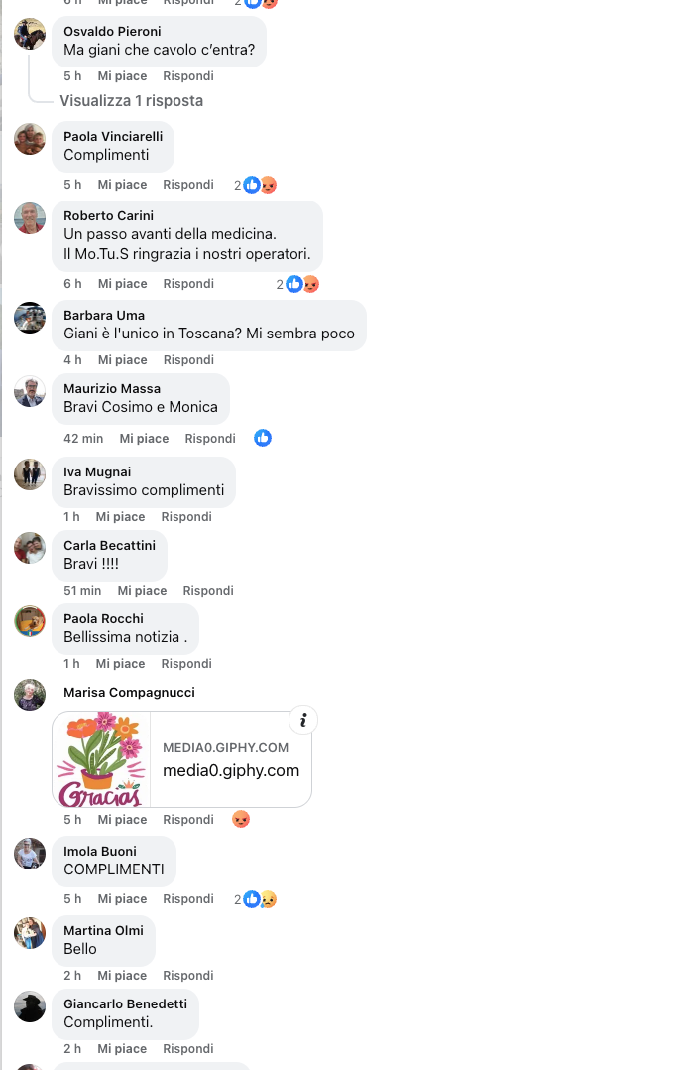The image size is (694, 1070).
Task: Open the media0.giphy.com link title
Action: tap(231, 770)
